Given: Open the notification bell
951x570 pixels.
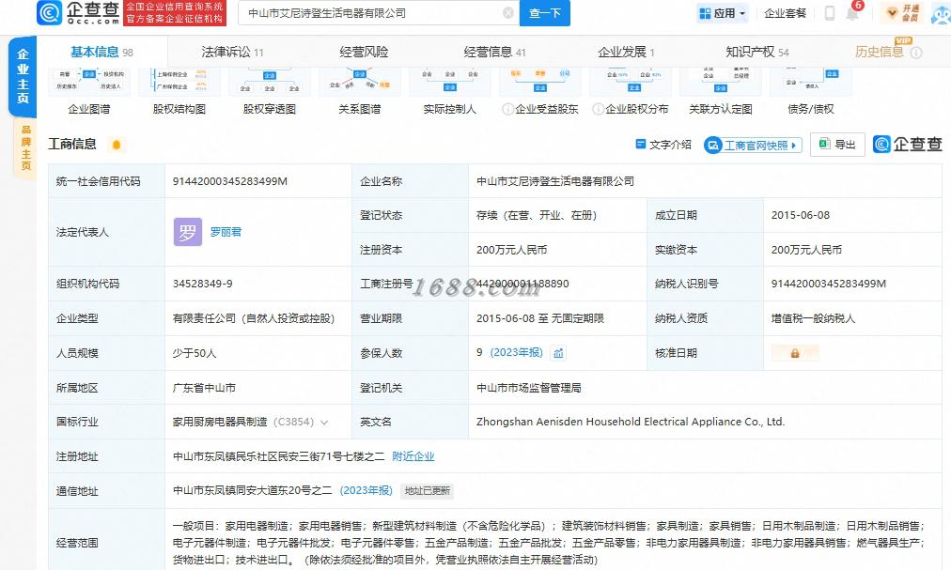Looking at the screenshot, I should pyautogui.click(x=852, y=13).
